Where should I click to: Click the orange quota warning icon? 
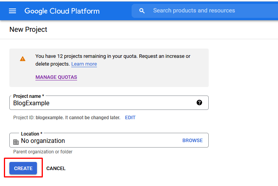point(23,59)
